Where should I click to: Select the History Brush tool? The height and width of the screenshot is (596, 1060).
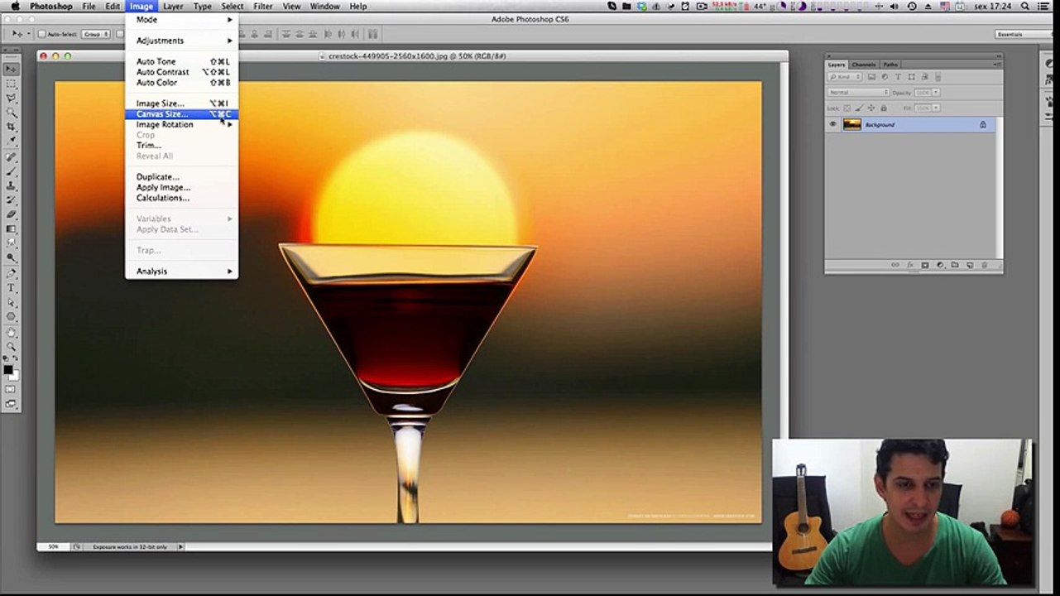point(12,199)
